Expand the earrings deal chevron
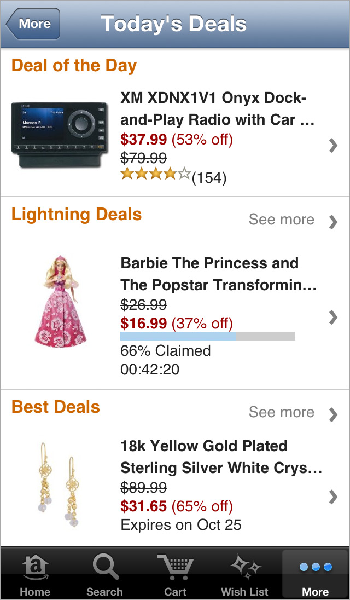This screenshot has height=600, width=350. coord(332,497)
